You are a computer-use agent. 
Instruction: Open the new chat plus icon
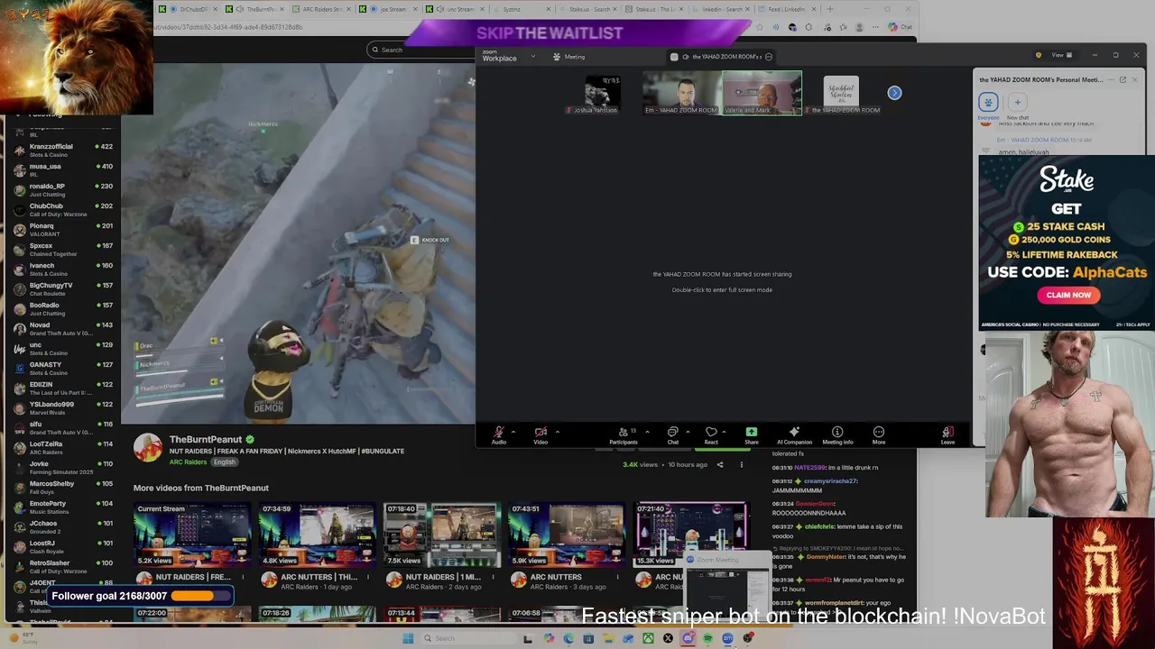(1017, 102)
